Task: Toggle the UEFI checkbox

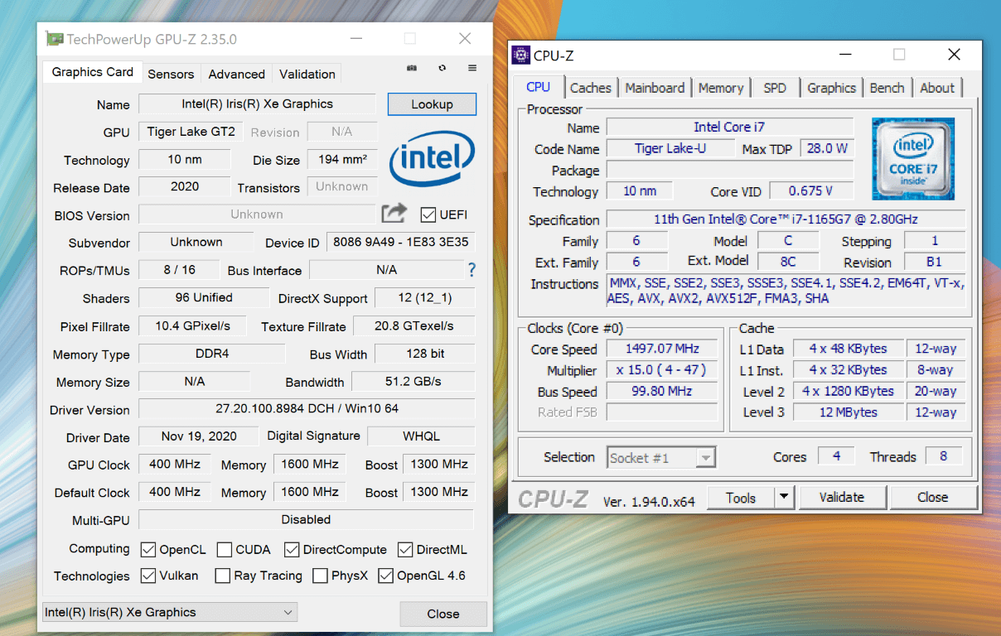Action: point(428,215)
